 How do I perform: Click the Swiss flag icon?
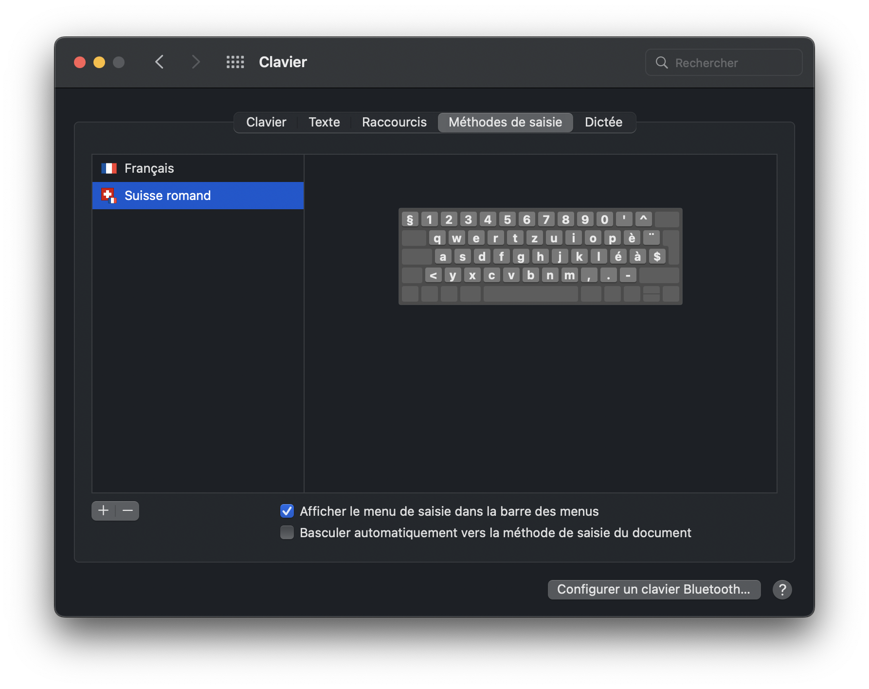(109, 196)
